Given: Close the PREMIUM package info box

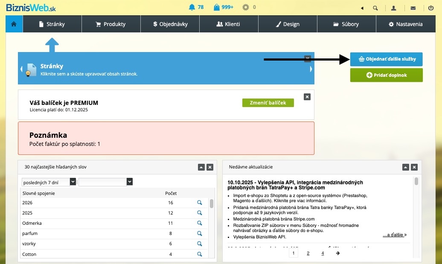Looking at the screenshot, I should click(x=307, y=97).
